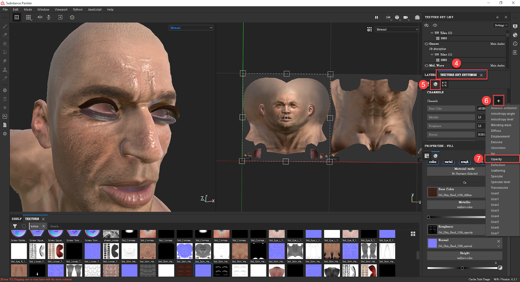Image resolution: width=520 pixels, height=282 pixels.
Task: Click the Metallic grayscale slider
Action: (456, 217)
